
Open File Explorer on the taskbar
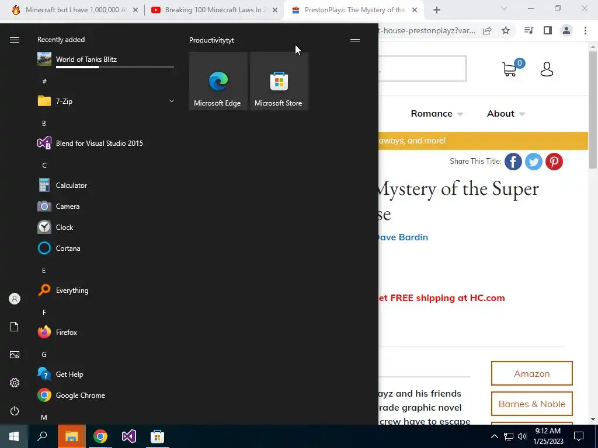pos(71,436)
